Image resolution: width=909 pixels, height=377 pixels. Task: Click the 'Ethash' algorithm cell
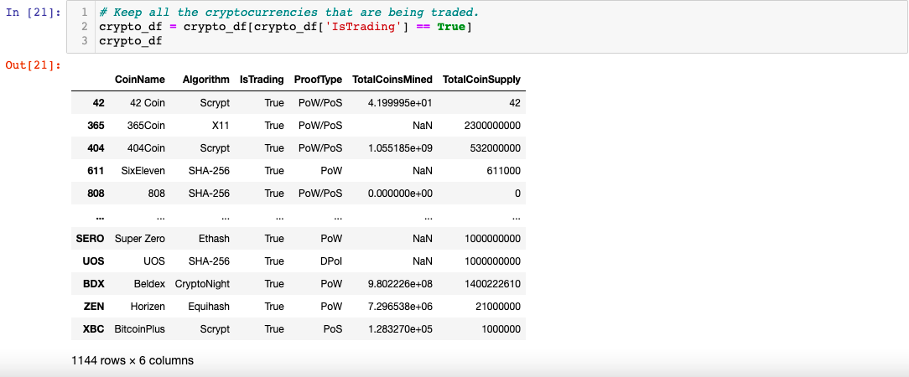pyautogui.click(x=213, y=238)
